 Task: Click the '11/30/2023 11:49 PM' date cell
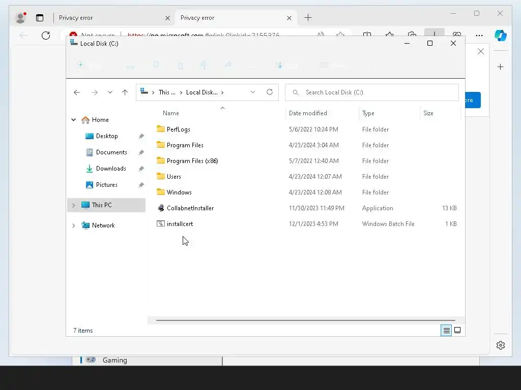(x=316, y=208)
